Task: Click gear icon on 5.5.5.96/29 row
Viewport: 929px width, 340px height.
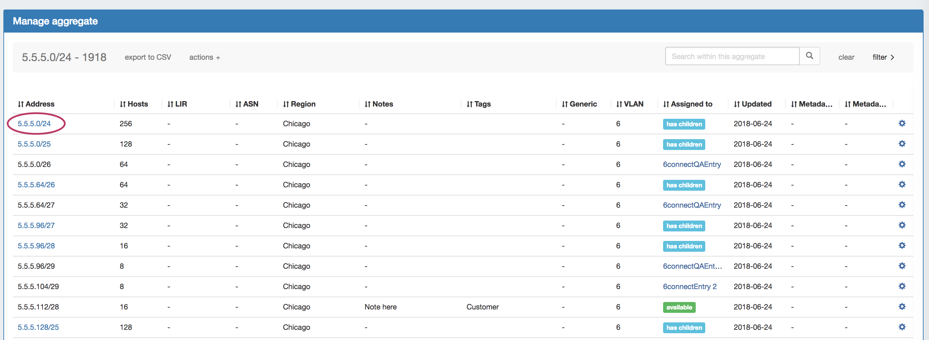Action: 901,266
